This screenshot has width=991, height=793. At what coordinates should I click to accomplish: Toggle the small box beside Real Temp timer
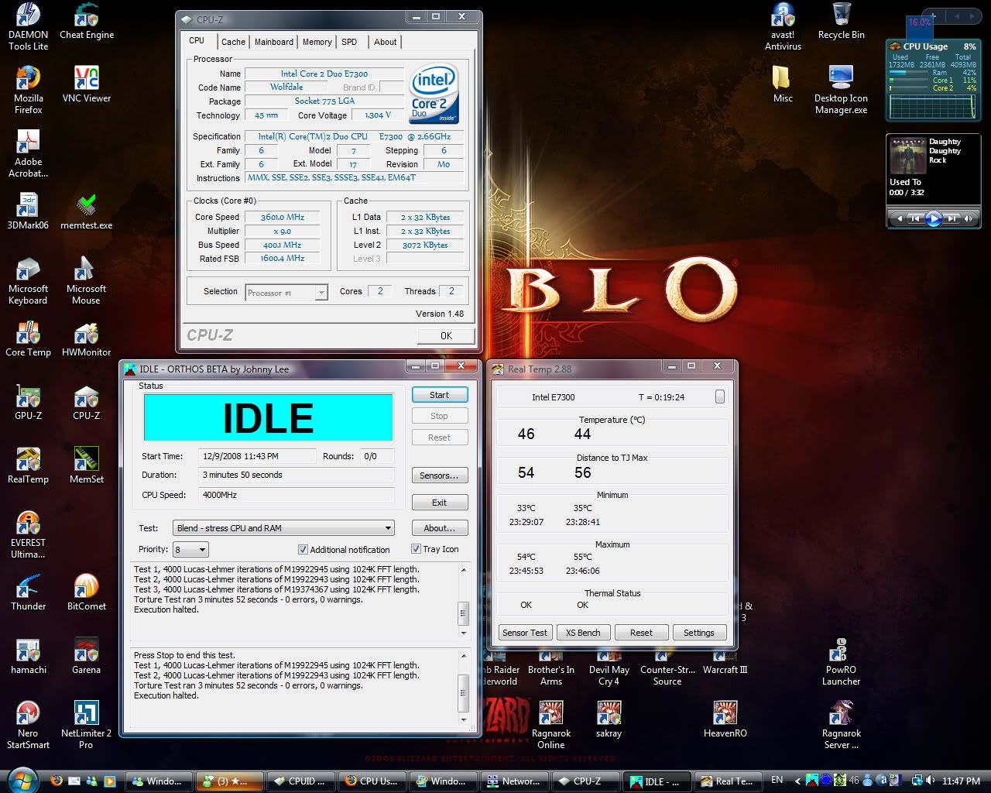720,396
